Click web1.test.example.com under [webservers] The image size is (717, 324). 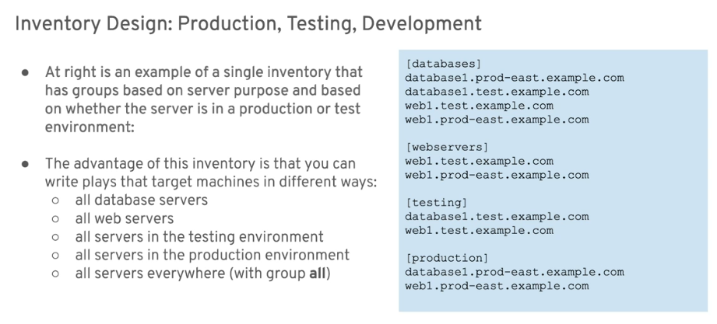pyautogui.click(x=480, y=161)
